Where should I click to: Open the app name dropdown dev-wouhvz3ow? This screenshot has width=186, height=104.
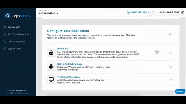pyautogui.click(x=49, y=13)
